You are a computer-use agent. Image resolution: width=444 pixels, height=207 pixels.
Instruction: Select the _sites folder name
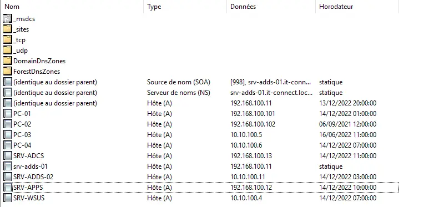[x=21, y=29]
